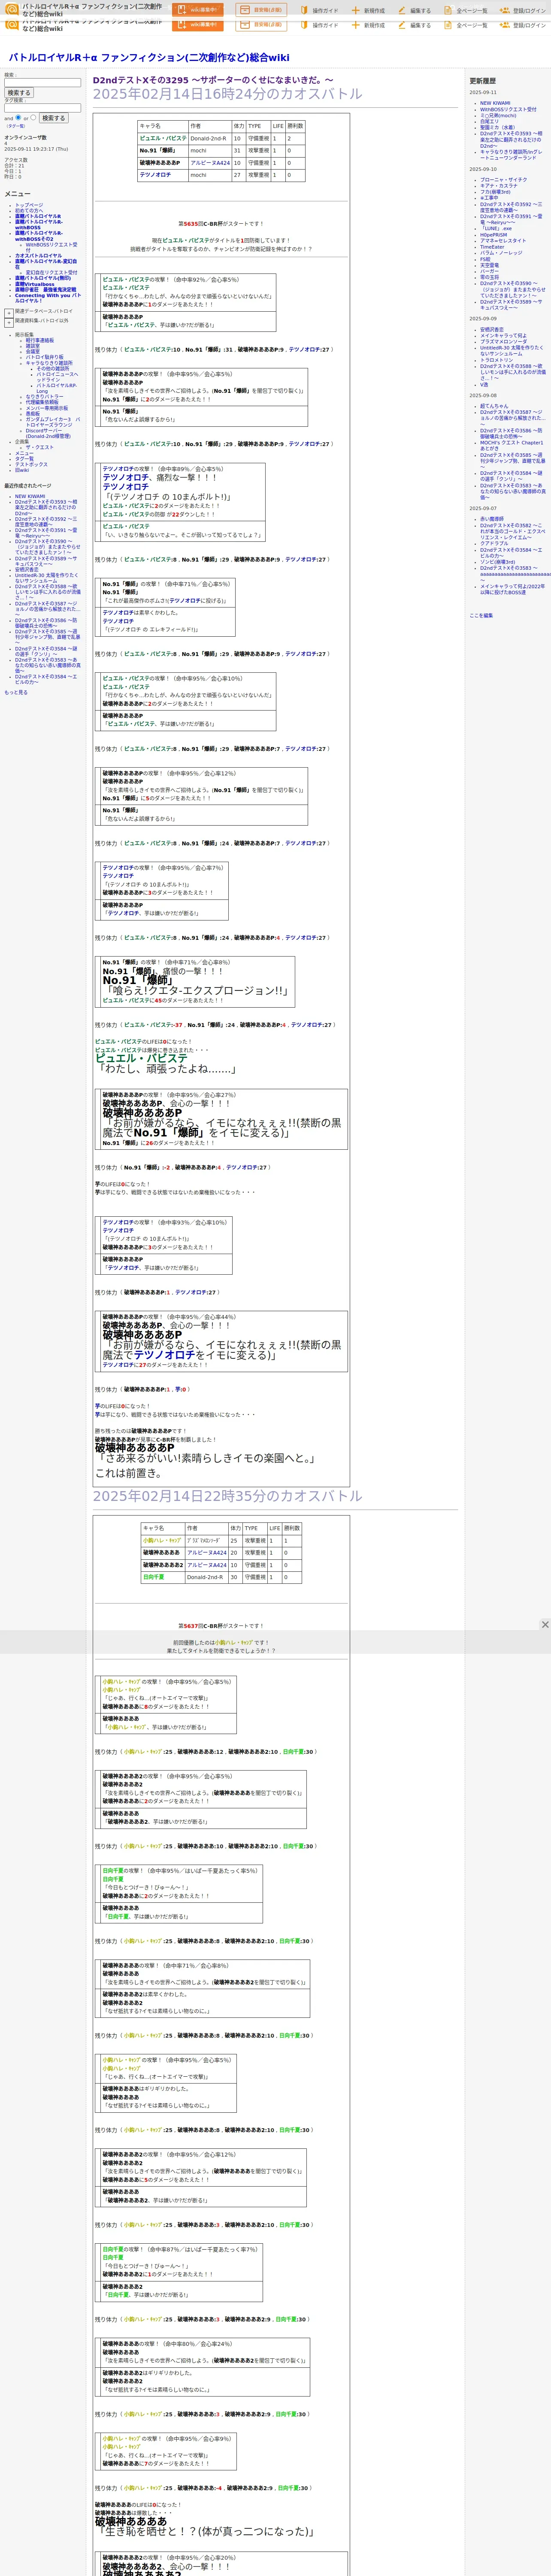
Task: Focus the タグ検索 input field
Action: point(43,108)
